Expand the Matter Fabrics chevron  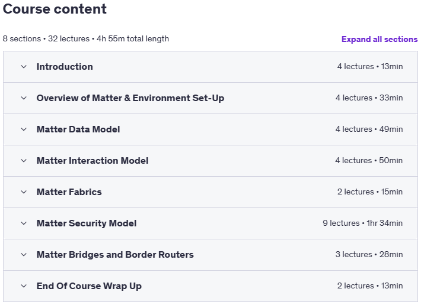[x=24, y=192]
